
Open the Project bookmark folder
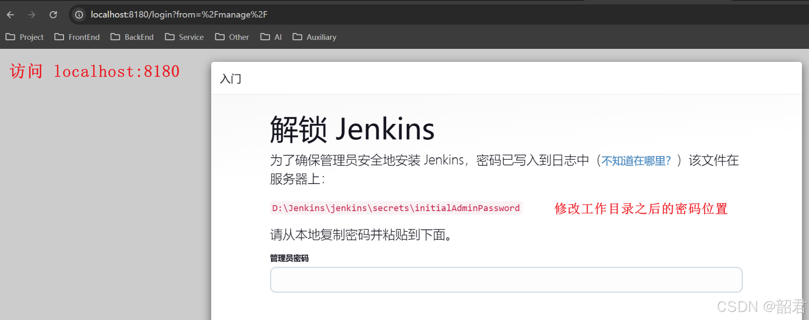click(x=25, y=37)
